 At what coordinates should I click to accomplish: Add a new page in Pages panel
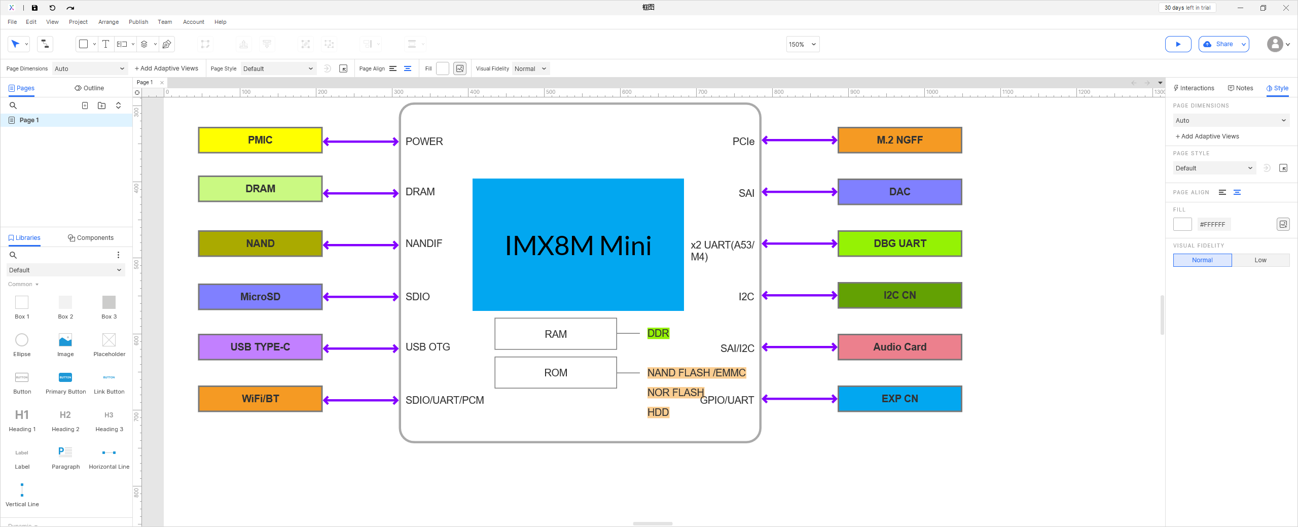85,106
